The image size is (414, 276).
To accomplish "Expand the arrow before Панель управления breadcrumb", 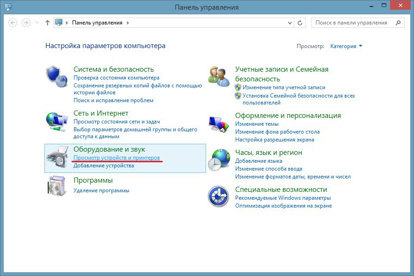I will point(67,23).
